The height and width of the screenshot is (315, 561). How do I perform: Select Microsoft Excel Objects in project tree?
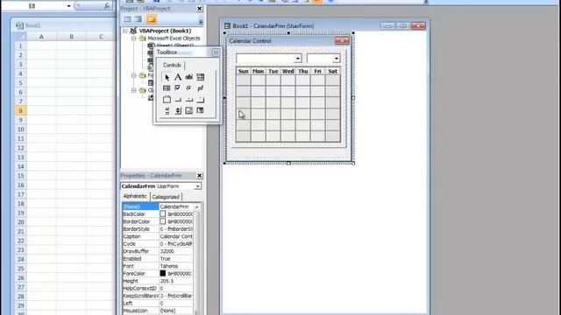pos(174,38)
